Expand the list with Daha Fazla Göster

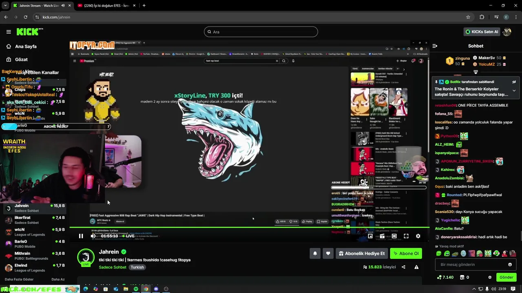click(x=19, y=280)
